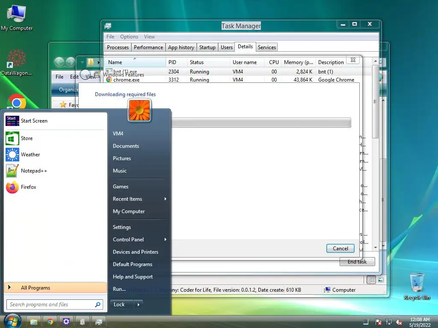Open File Explorer from the taskbar

34,322
